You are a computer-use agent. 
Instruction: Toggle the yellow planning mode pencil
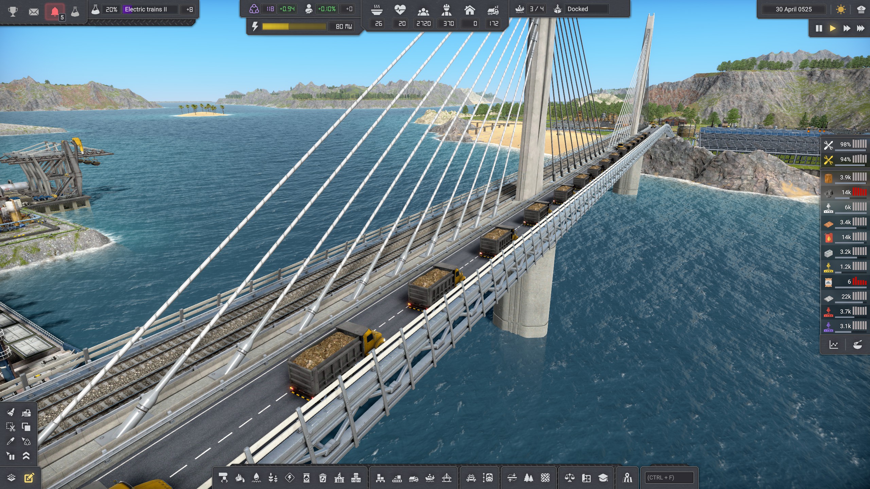[x=29, y=478]
